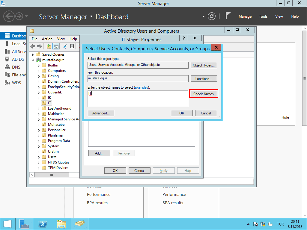Open PowerShell from taskbar
Viewport: 307px width, 230px height.
43,224
